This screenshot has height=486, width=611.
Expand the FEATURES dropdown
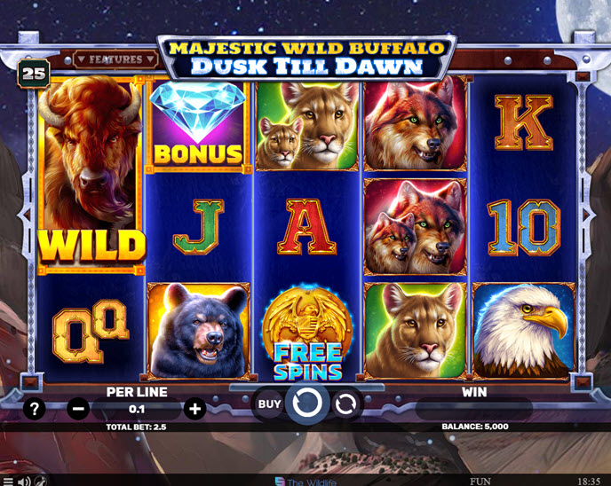click(115, 59)
